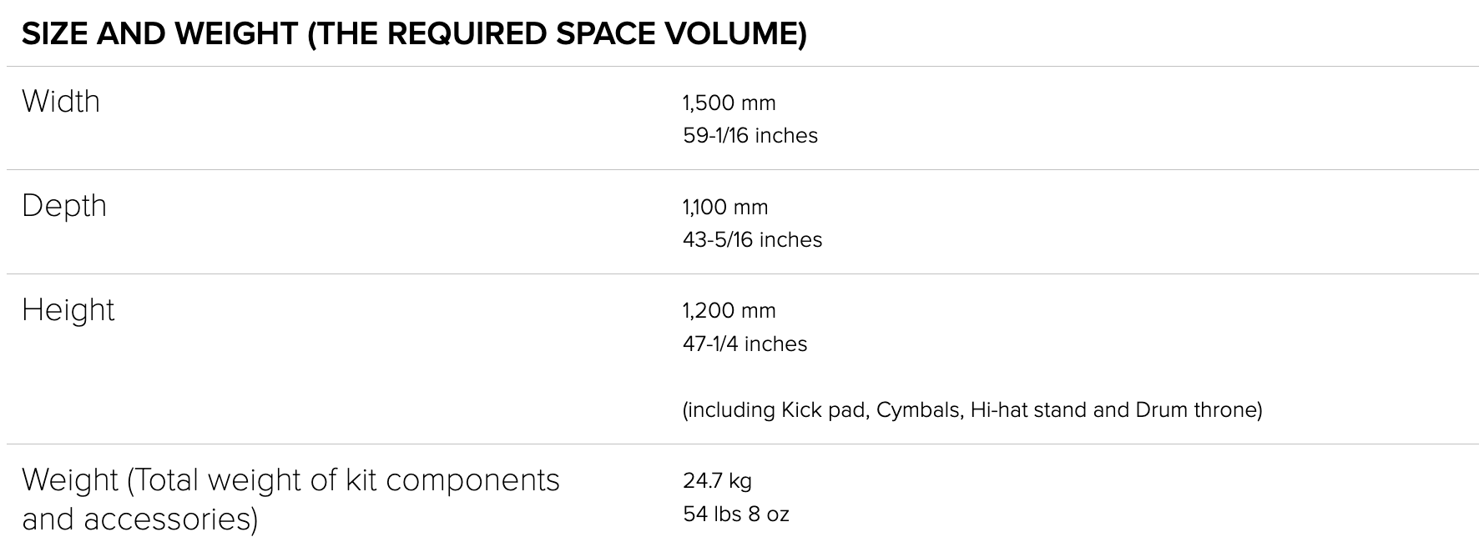Click the 24.7 kg weight value

(x=717, y=481)
